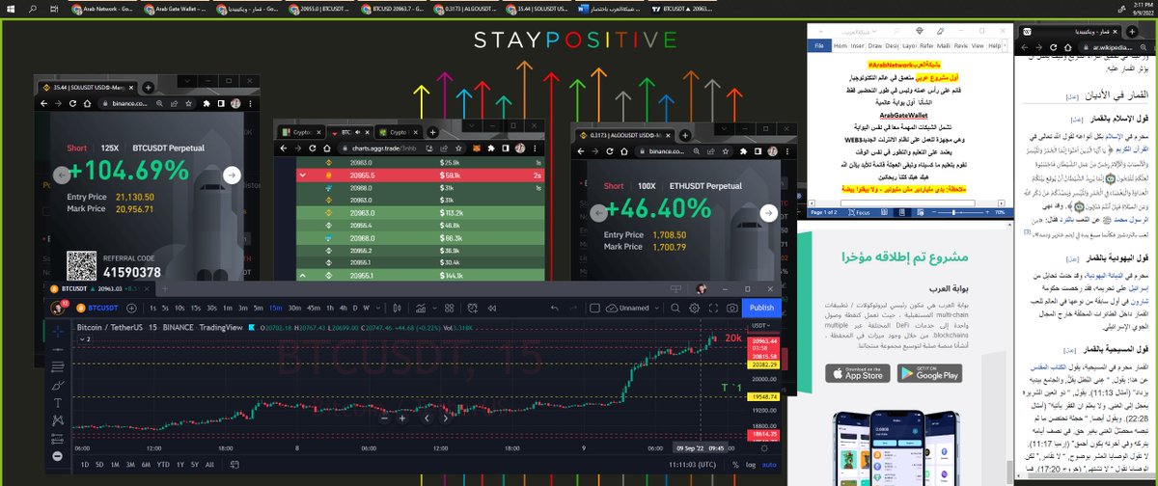Expand the indicator legend chevron labeled 2
The height and width of the screenshot is (486, 1158).
click(87, 339)
